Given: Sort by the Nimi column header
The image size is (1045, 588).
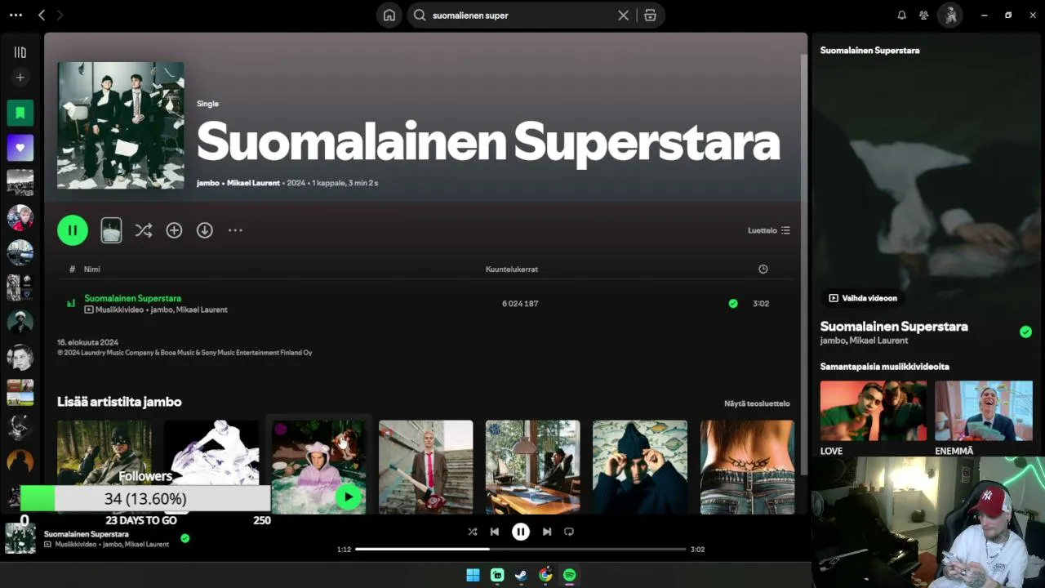Looking at the screenshot, I should pos(92,269).
